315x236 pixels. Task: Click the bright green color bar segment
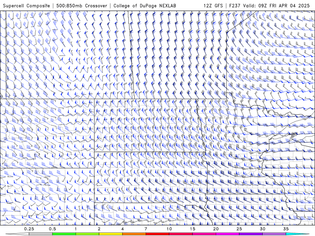(64, 234)
